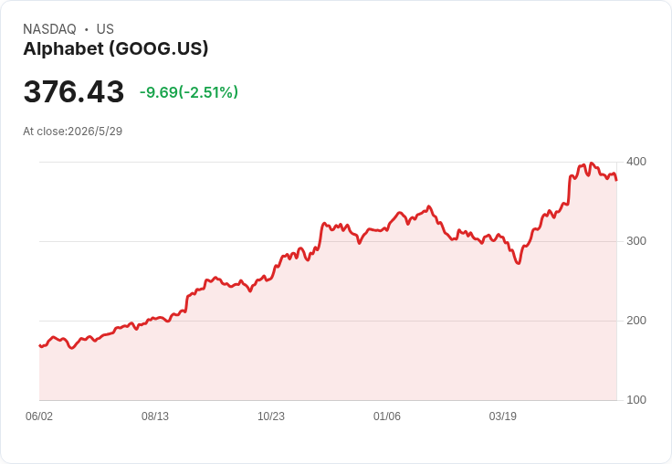Click the 03/19 date axis label
Screen dimensions: 672x464
503,417
